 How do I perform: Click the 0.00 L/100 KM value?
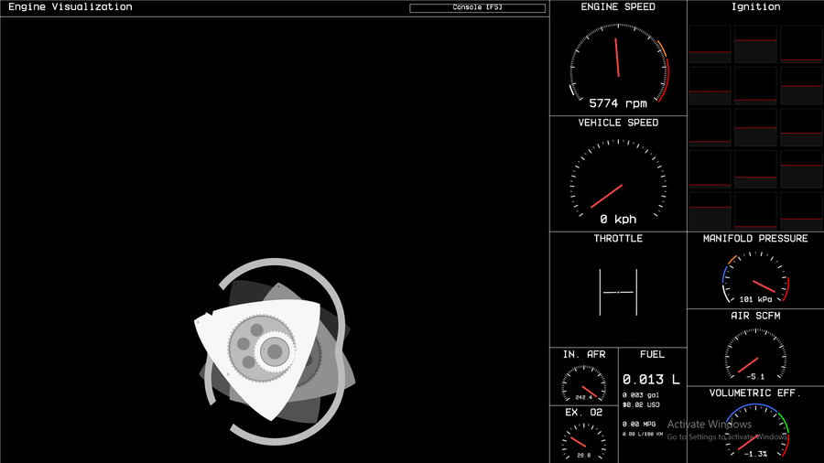[643, 434]
